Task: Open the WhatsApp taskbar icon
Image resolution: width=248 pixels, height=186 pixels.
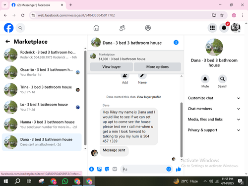Action: [x=65, y=181]
